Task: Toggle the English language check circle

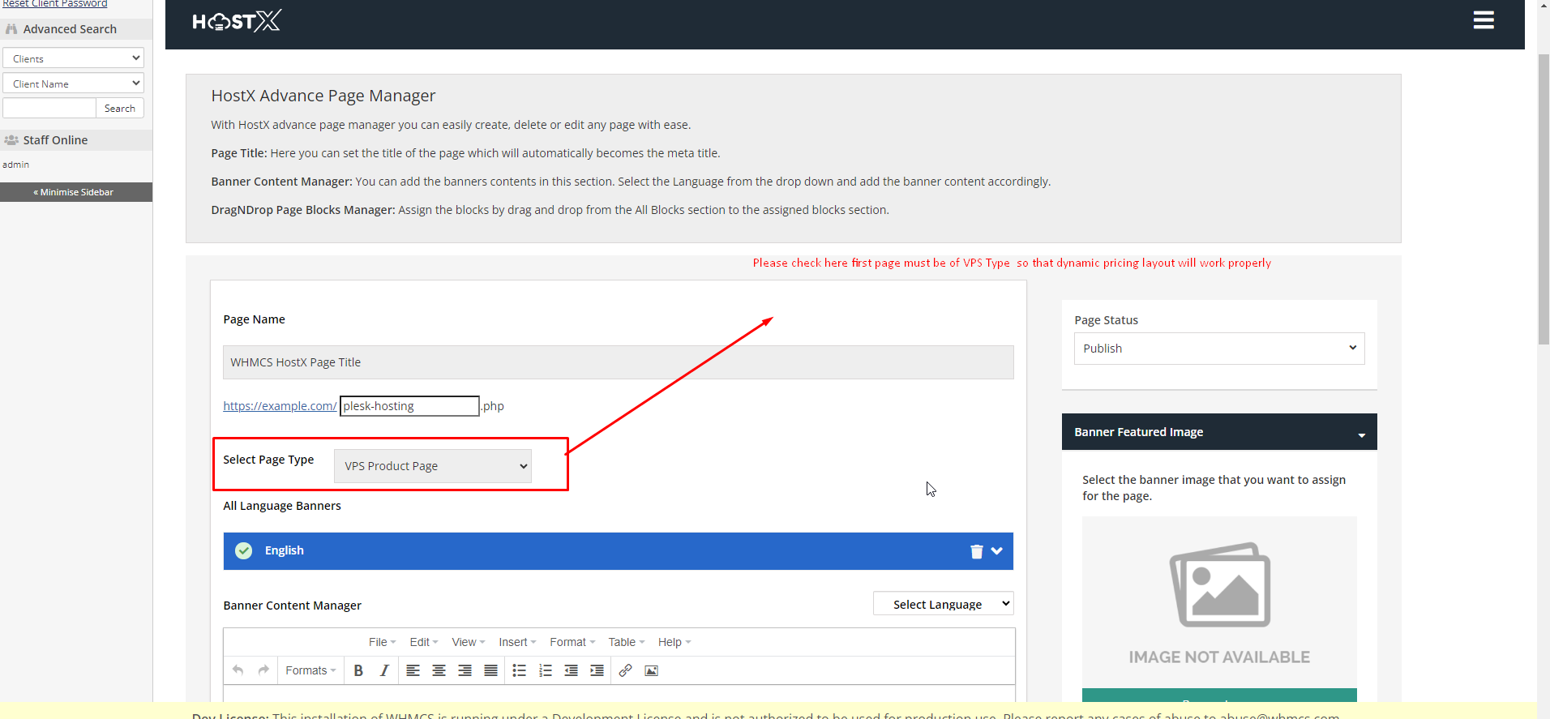Action: [243, 551]
